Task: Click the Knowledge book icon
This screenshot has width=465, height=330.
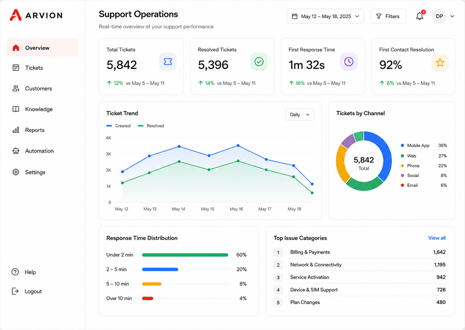Action: point(16,109)
